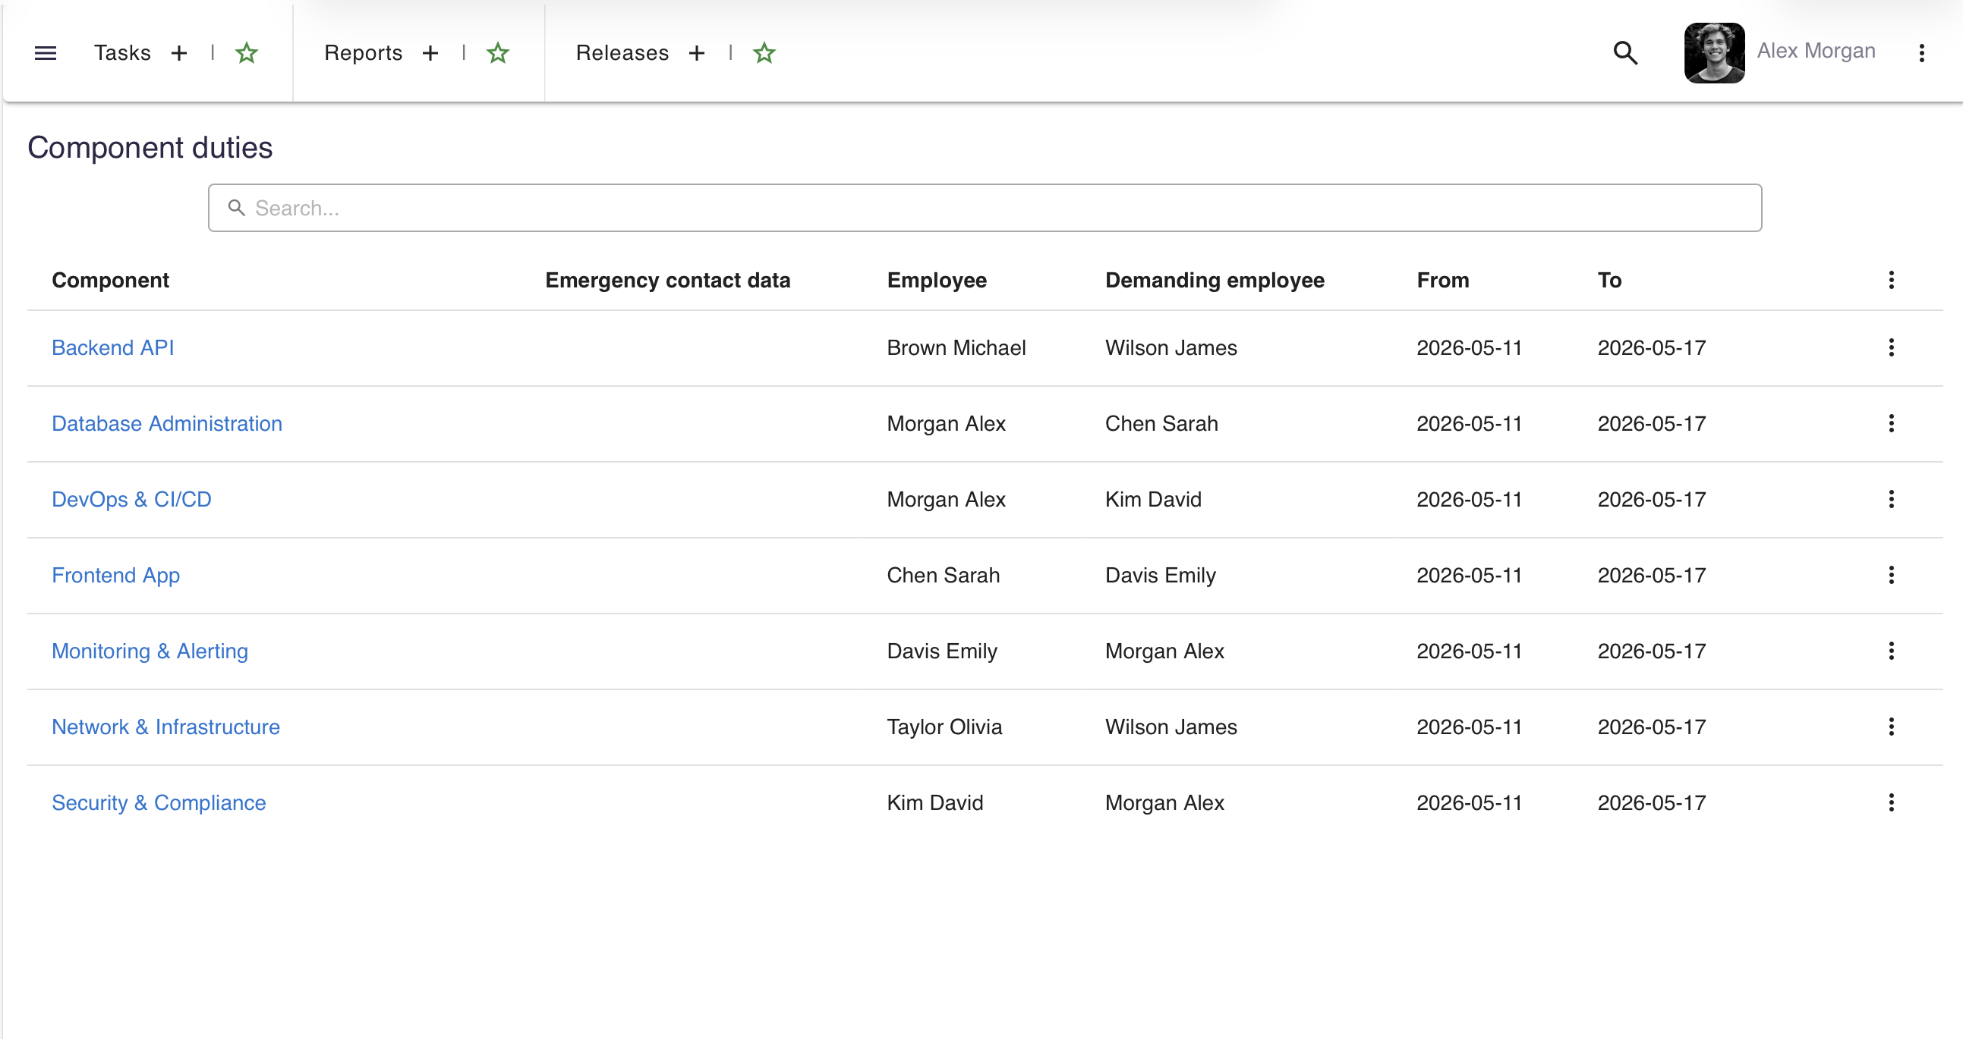This screenshot has height=1039, width=1963.
Task: Click the plus icon next to Reports
Action: point(430,52)
